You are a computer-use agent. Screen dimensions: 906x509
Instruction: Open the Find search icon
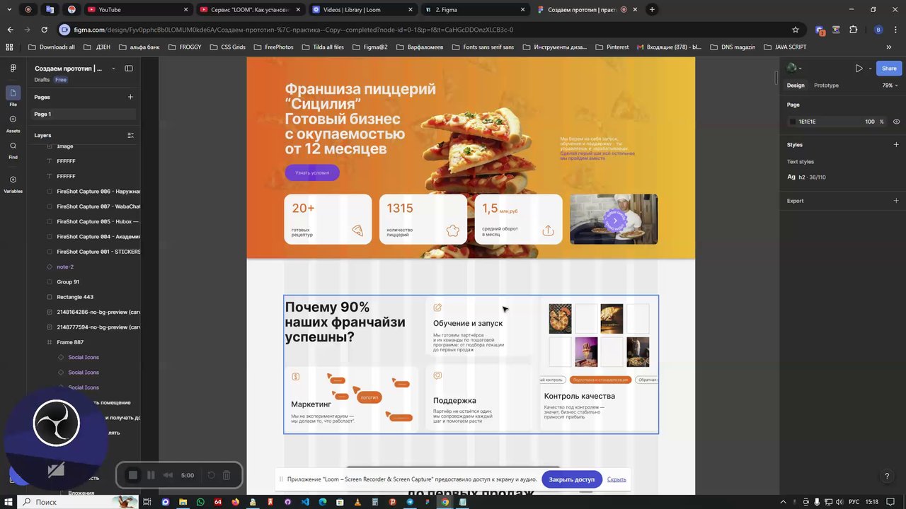13,146
